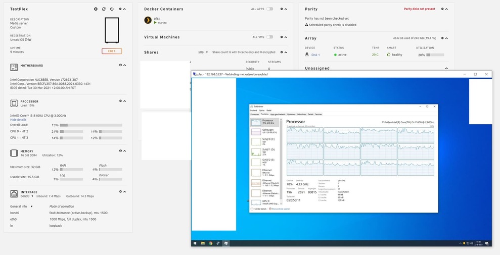
Task: Switch to Gebruikers tab
Action: tap(302, 114)
